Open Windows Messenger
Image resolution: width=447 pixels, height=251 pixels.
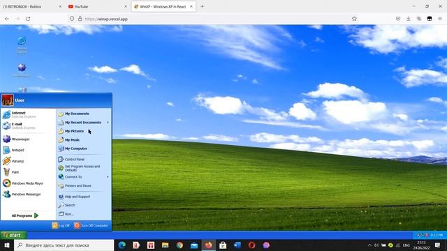28,195
